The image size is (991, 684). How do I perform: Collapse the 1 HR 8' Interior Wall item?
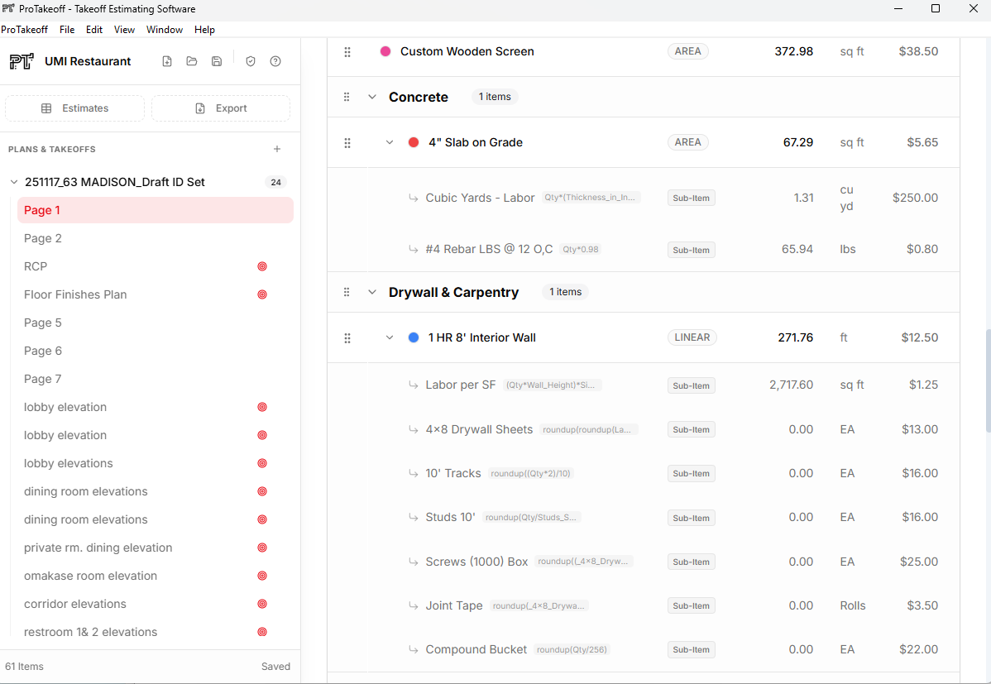click(x=390, y=337)
